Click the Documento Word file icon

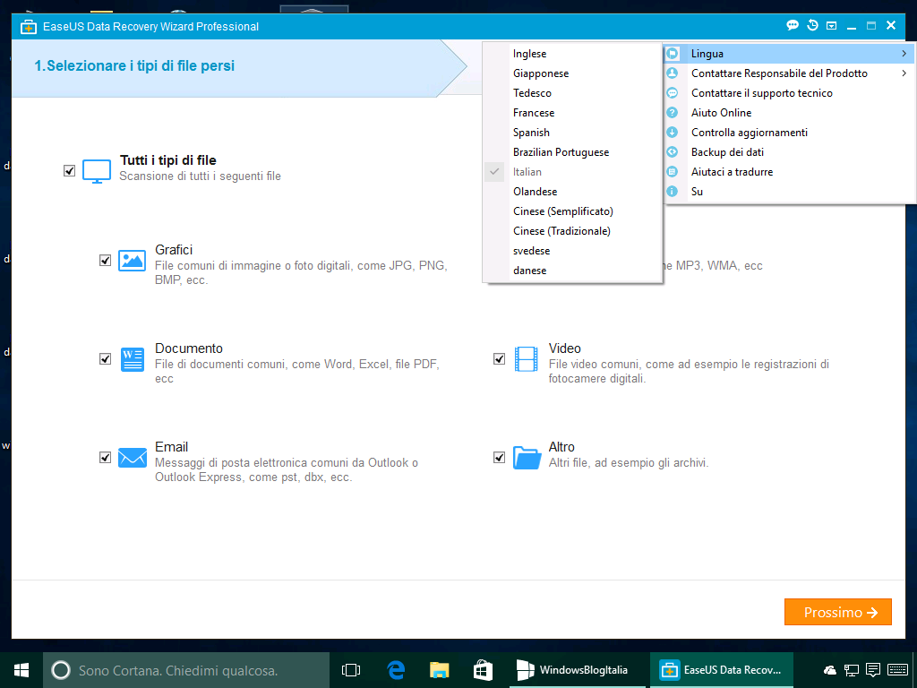tap(133, 359)
